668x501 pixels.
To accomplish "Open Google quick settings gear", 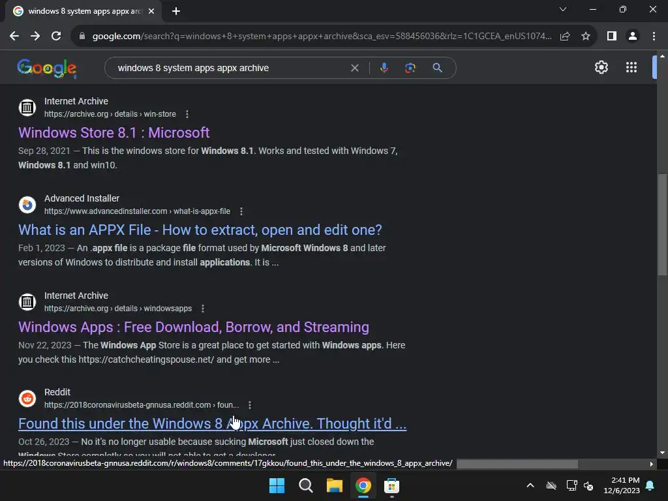I will [601, 67].
